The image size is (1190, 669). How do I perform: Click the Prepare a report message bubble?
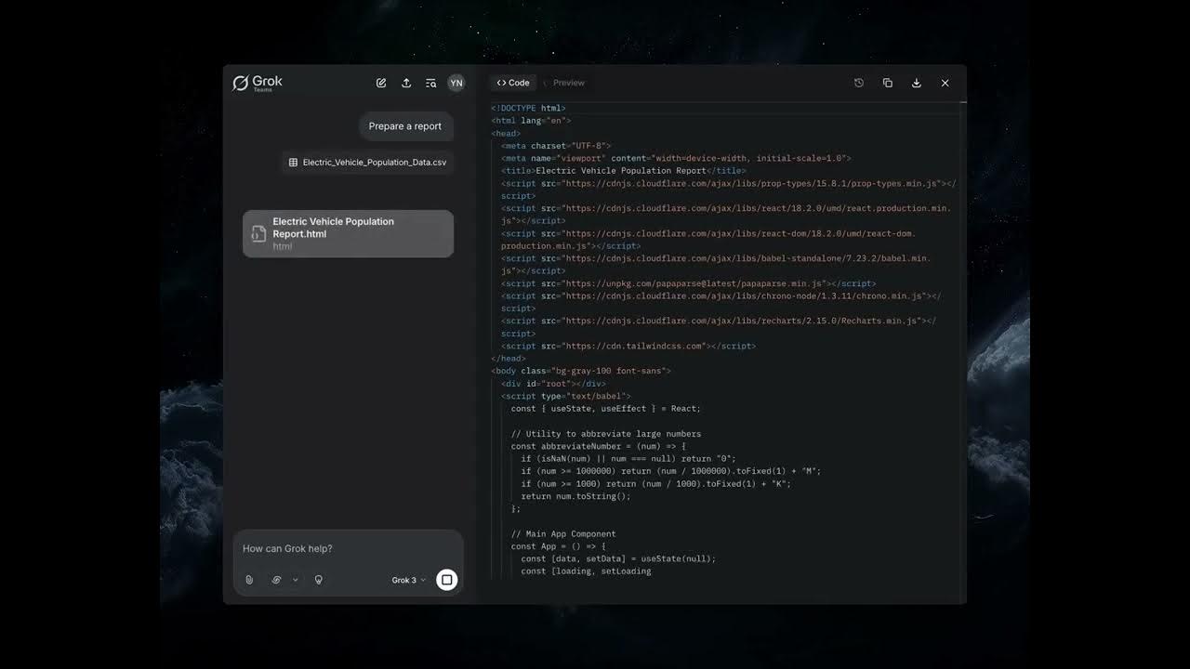[405, 126]
